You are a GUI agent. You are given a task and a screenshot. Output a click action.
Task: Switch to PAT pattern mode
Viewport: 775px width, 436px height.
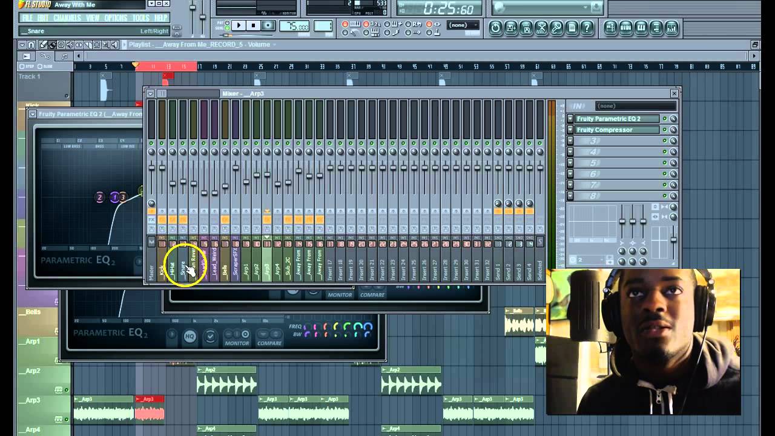click(227, 22)
